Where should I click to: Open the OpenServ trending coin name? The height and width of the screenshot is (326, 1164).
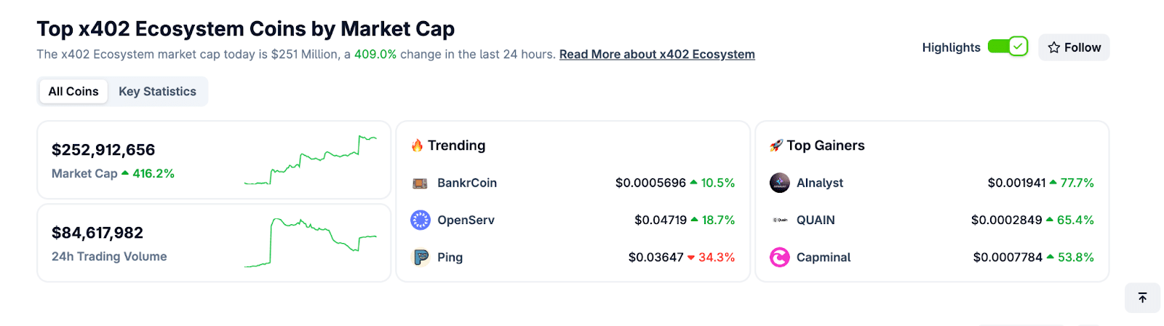[466, 220]
